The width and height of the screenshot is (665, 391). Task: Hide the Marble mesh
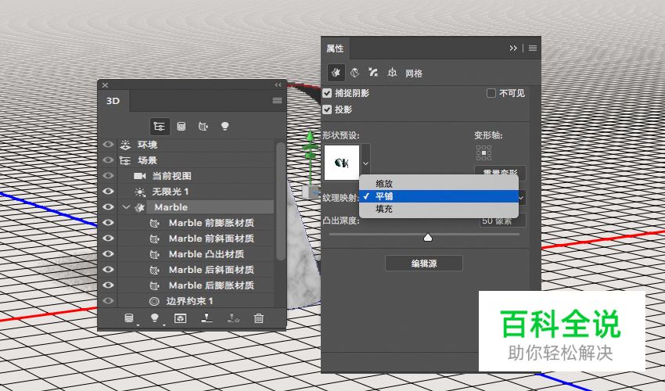pyautogui.click(x=108, y=207)
